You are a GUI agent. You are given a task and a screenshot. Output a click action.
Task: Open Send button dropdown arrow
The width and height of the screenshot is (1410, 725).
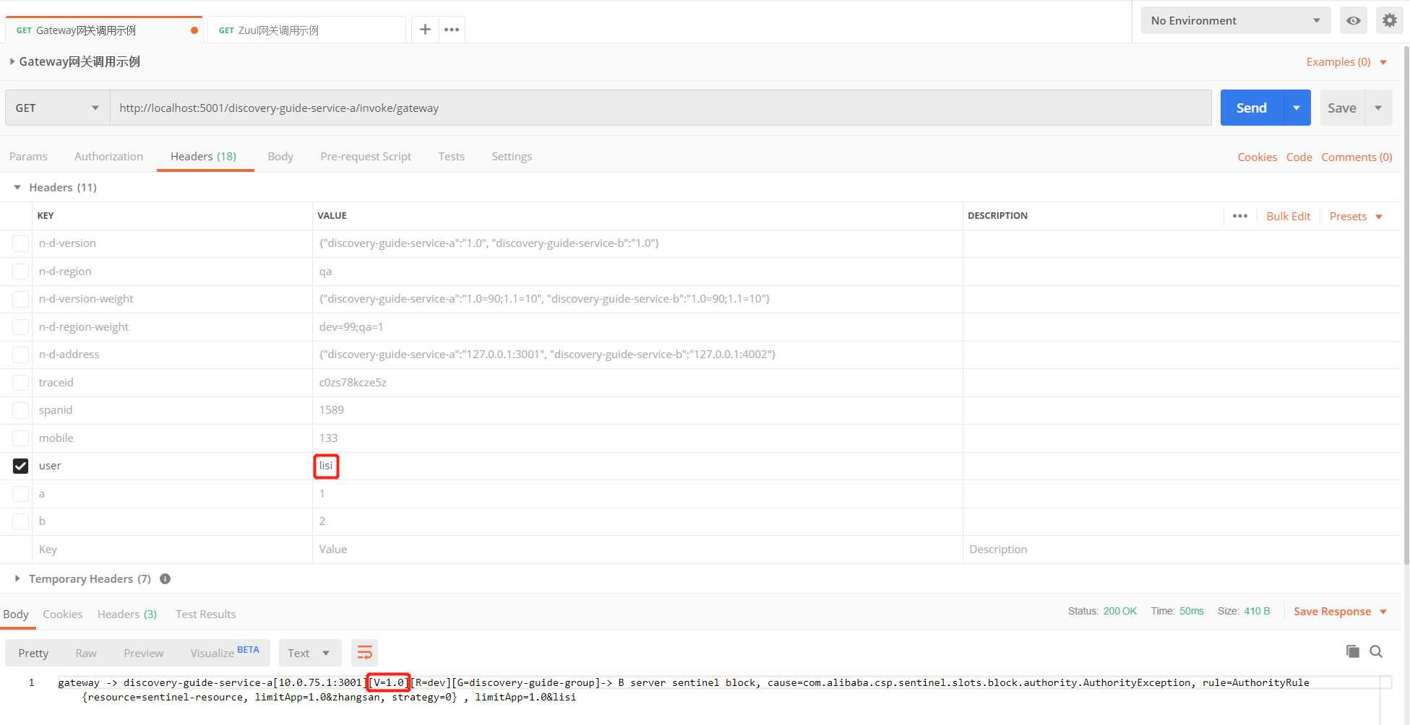(1297, 108)
